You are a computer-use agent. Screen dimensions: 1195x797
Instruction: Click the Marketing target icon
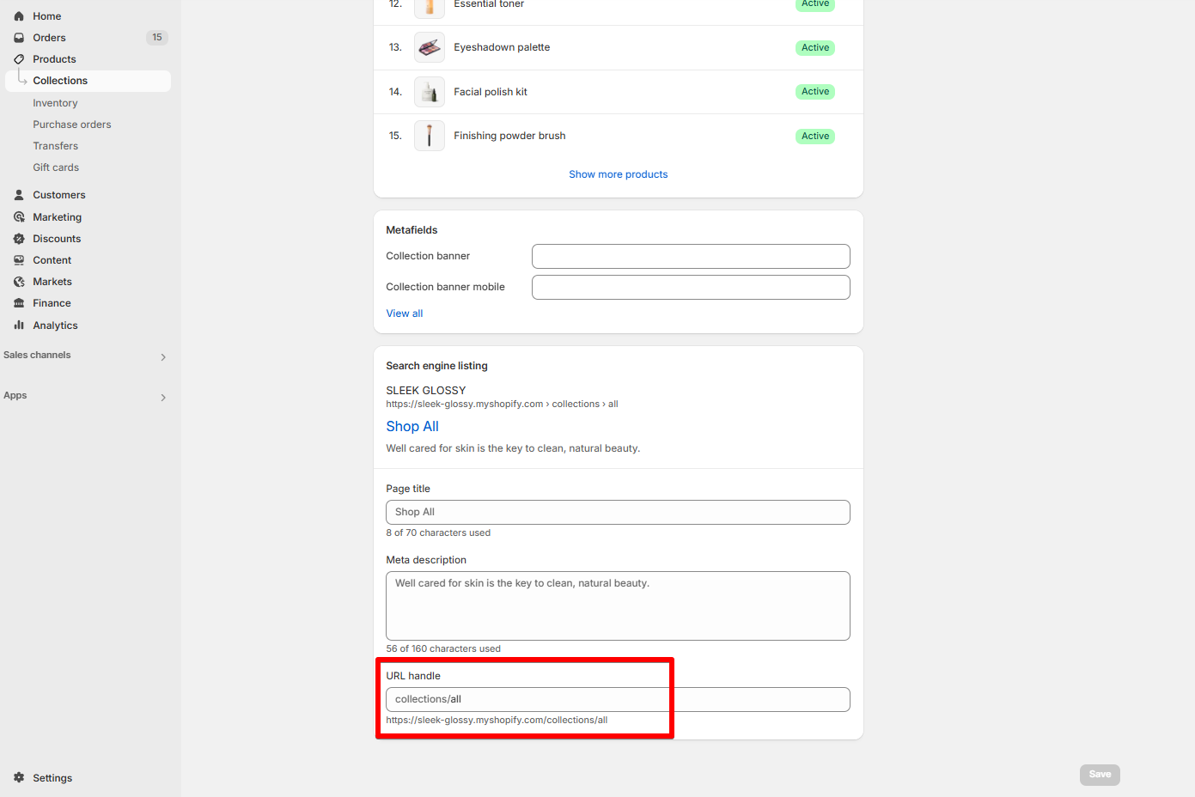19,217
